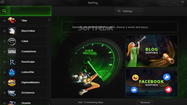
Task: Toggle the favorite diamond next to BlessOnline
Action: pyautogui.click(x=4, y=31)
